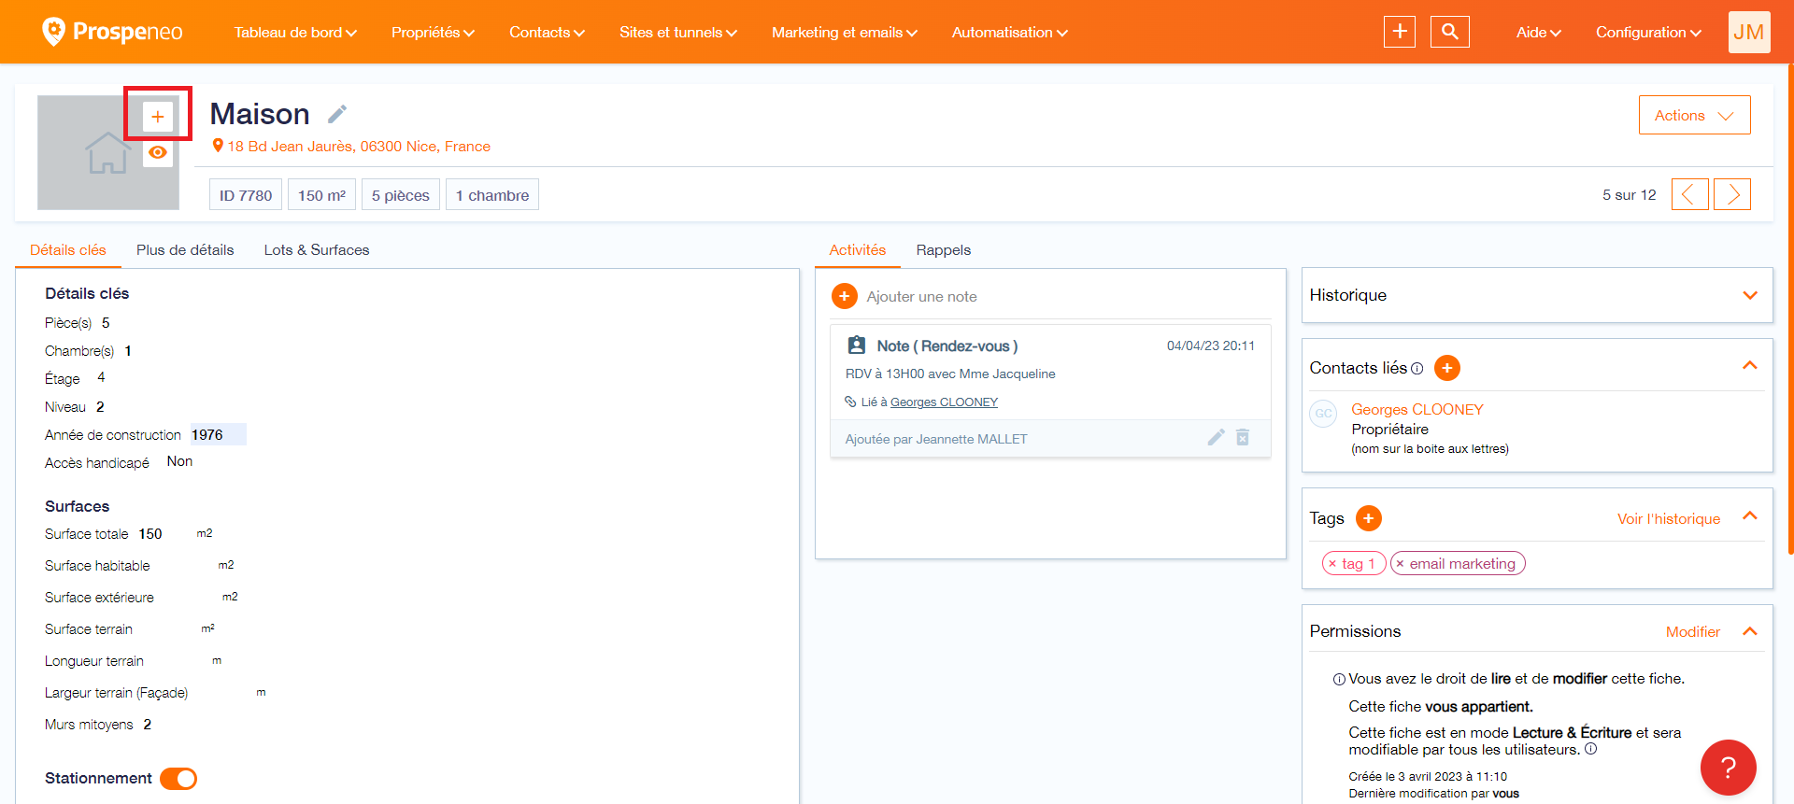The image size is (1794, 804).
Task: Collapse the Tags panel
Action: click(x=1750, y=515)
